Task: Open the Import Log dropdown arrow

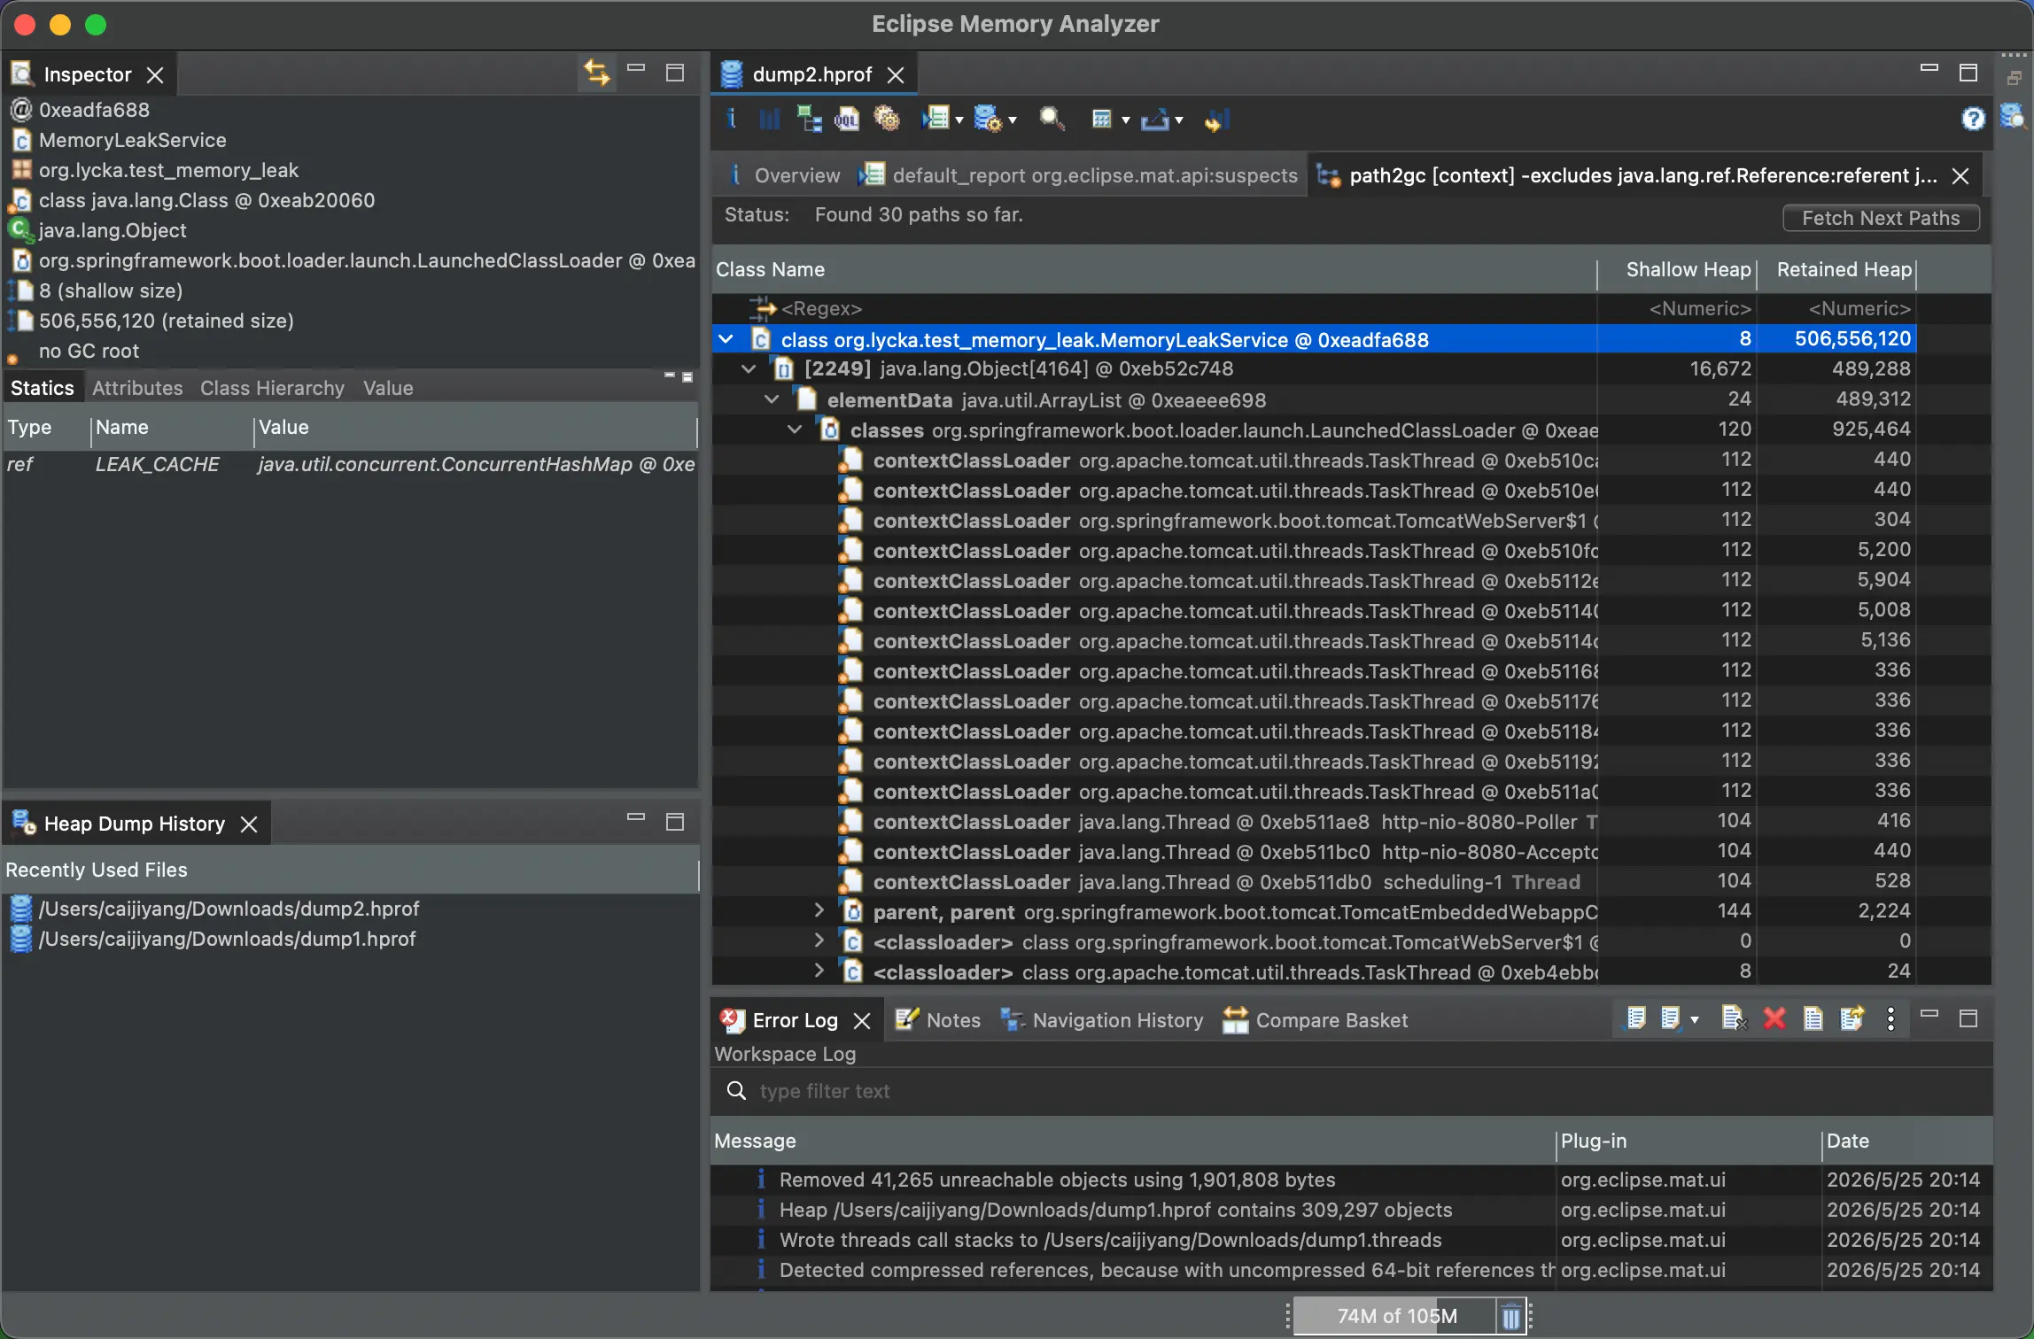Action: tap(1694, 1020)
